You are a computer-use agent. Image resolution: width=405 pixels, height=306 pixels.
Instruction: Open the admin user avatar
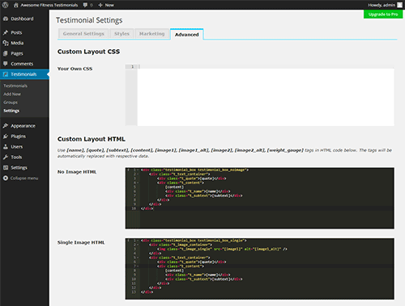pos(399,5)
